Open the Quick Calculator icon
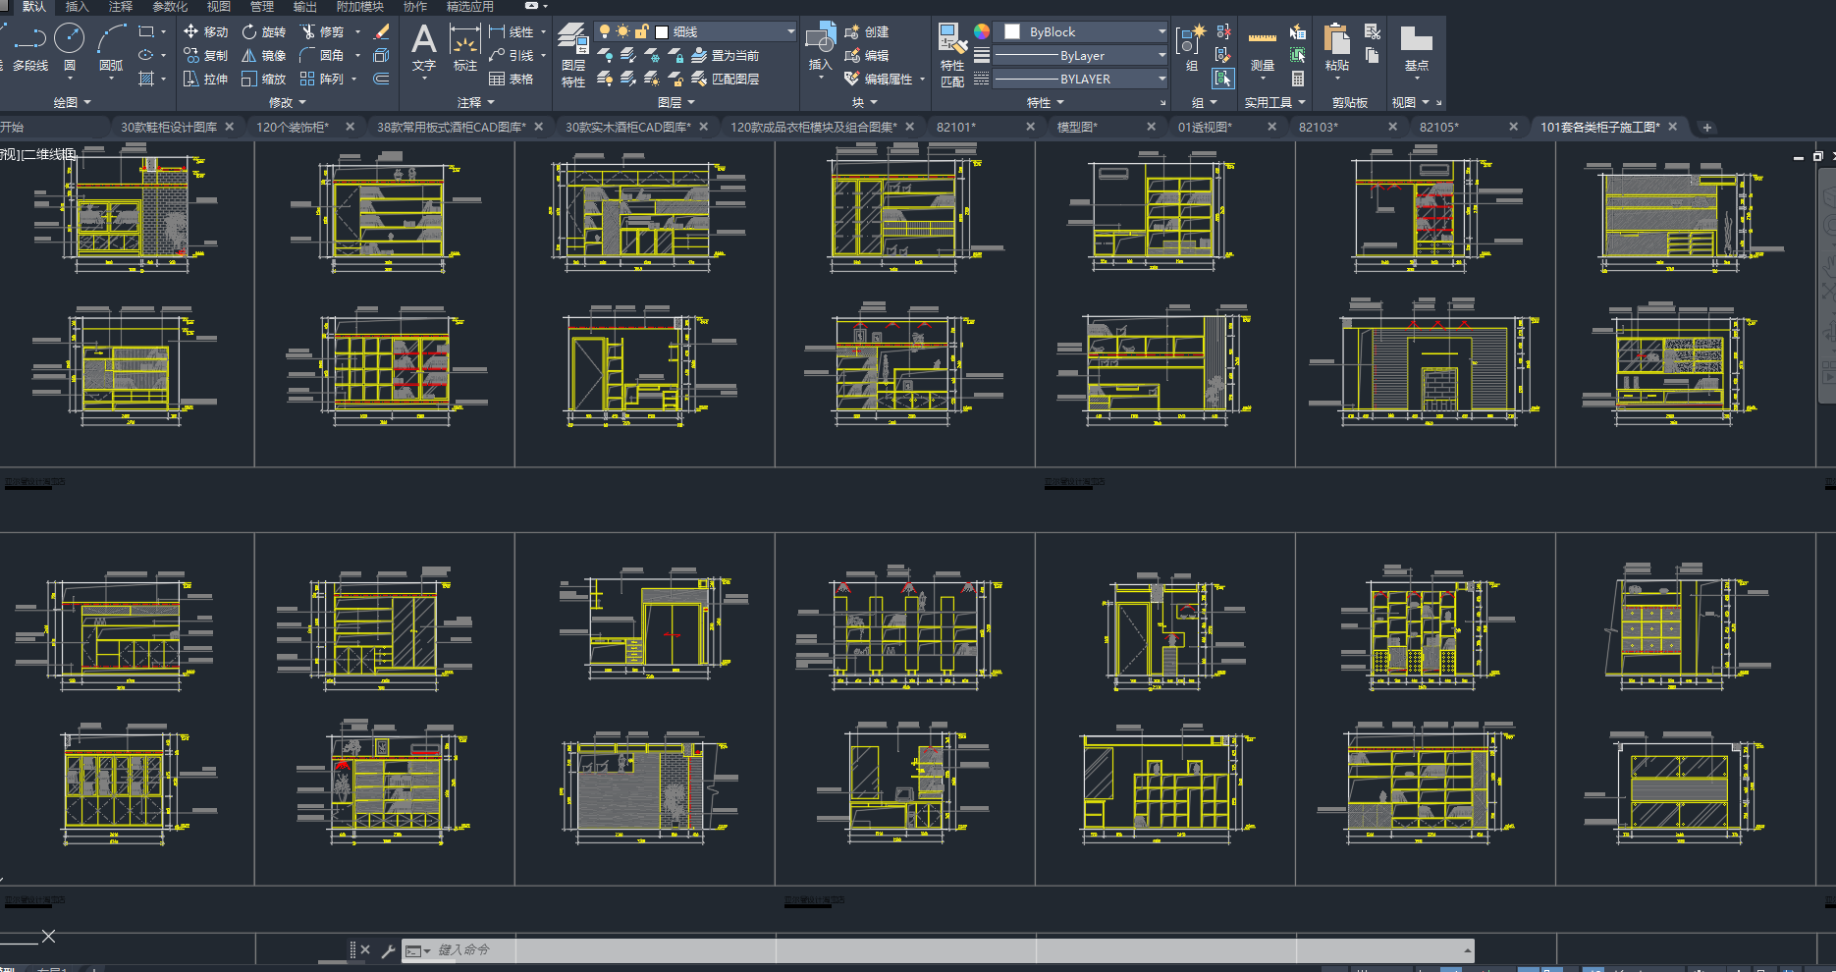Screen dimensions: 1836x972 pos(1298,79)
